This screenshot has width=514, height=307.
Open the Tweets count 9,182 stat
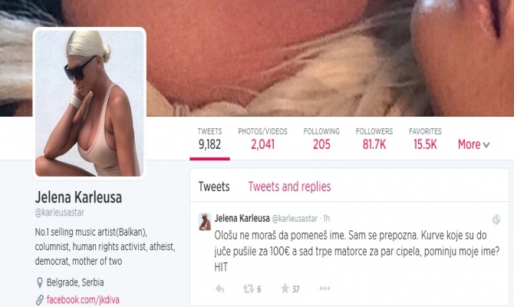click(x=209, y=139)
